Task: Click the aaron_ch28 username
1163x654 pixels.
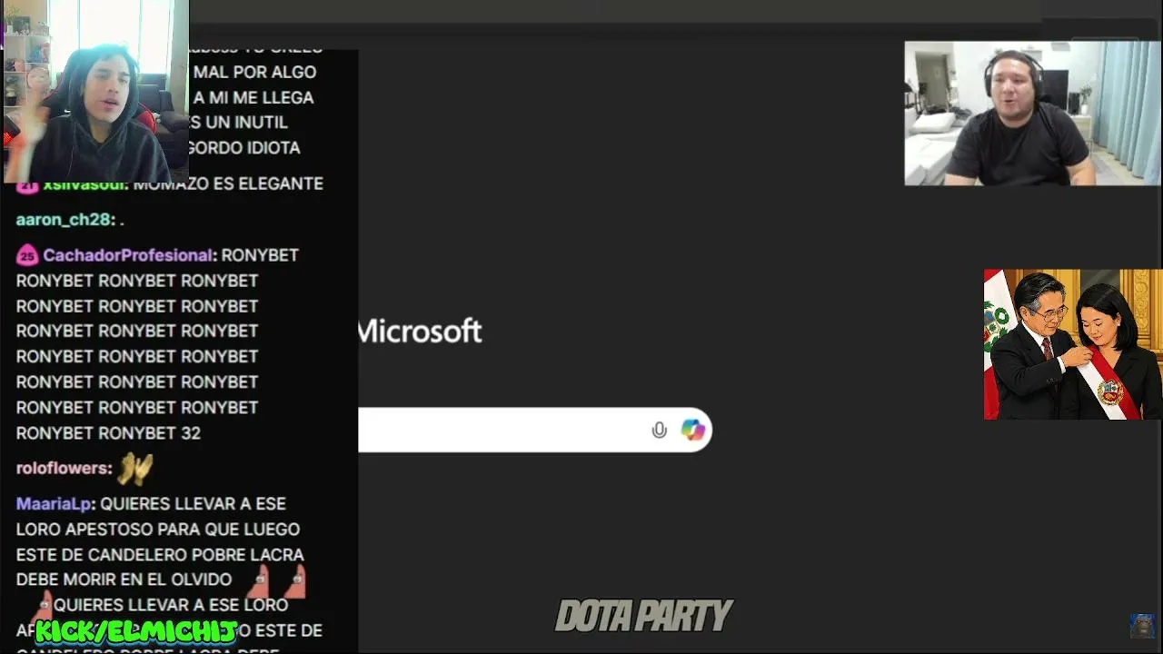Action: [x=63, y=220]
